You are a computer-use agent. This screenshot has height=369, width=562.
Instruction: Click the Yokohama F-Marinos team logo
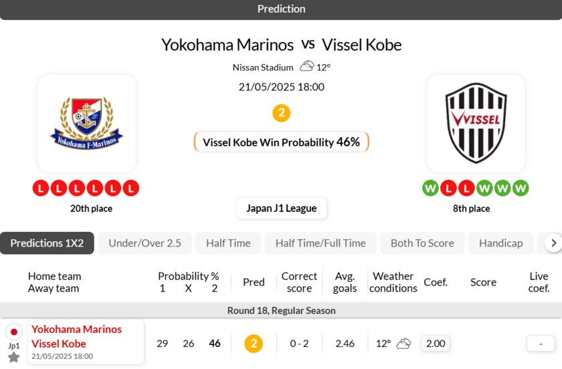(x=87, y=124)
